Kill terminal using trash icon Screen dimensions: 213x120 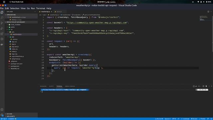pos(206,86)
